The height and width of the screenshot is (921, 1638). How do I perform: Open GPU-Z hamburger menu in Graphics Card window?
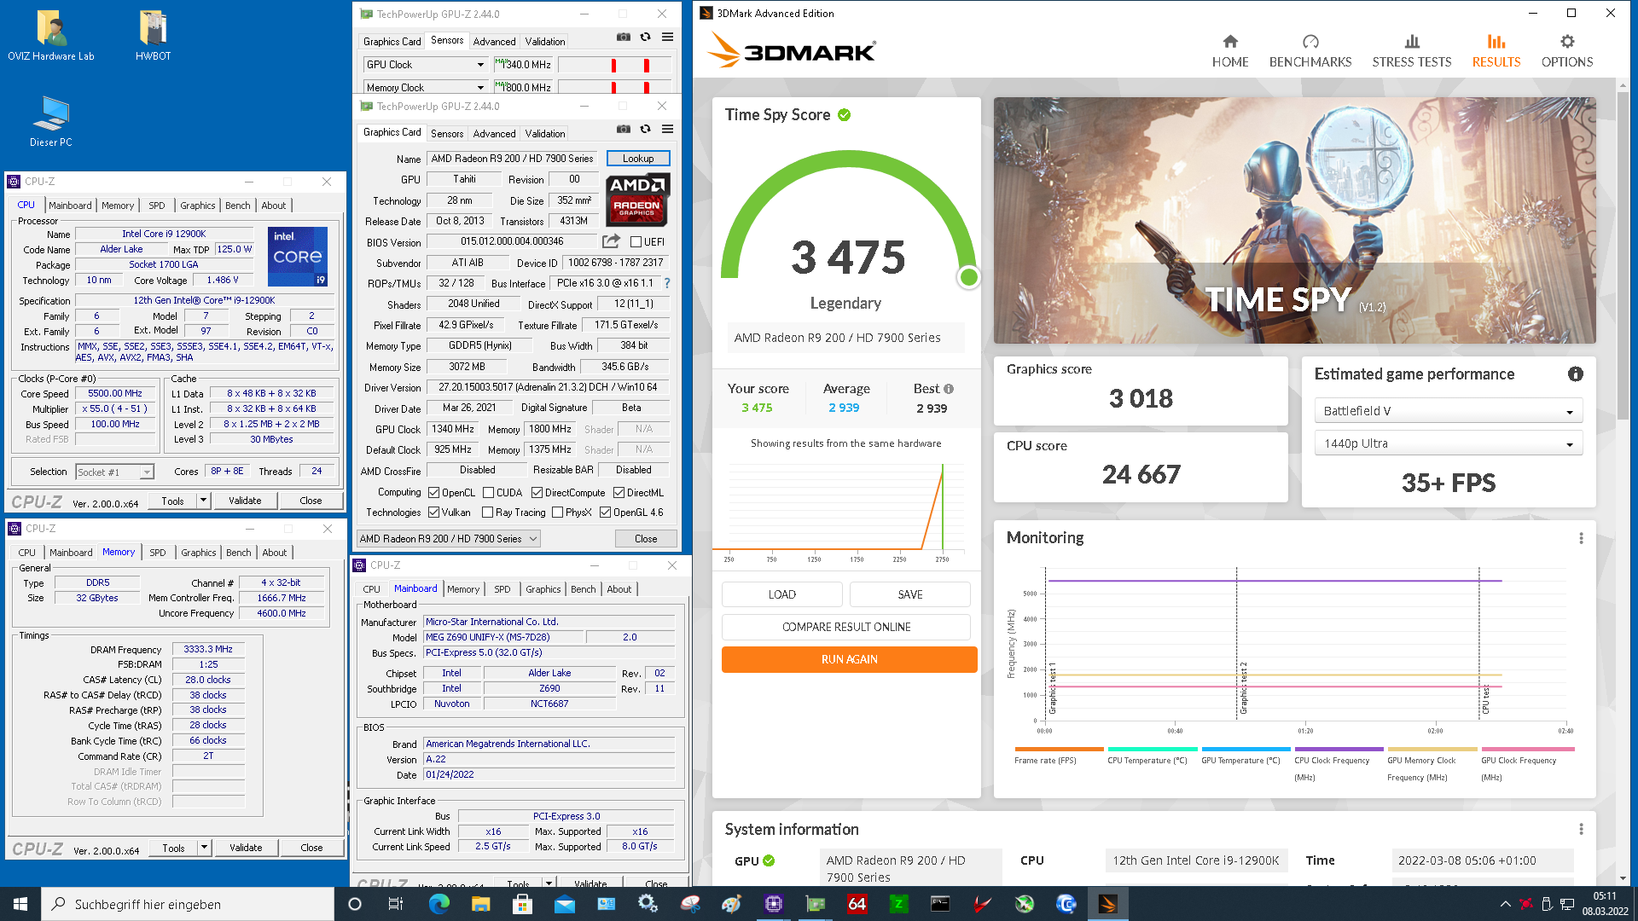668,129
